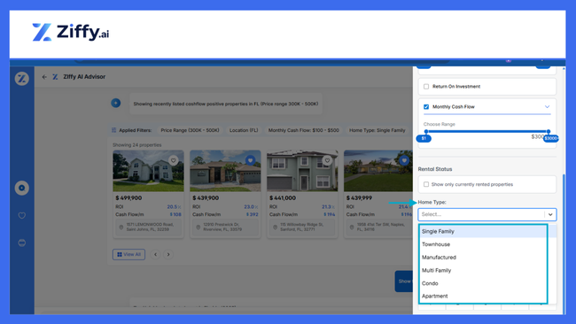576x324 pixels.
Task: Click the 1571 Lemonwood Road address
Action: 150,227
